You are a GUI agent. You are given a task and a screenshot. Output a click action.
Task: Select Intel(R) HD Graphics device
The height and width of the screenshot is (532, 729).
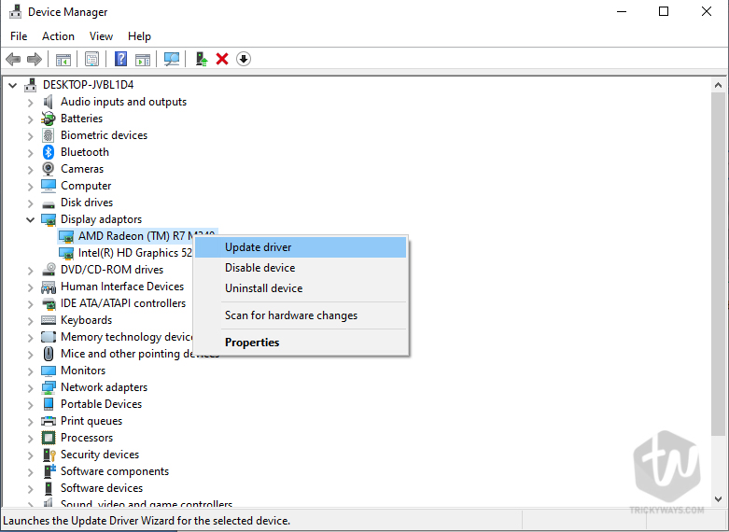pyautogui.click(x=134, y=253)
